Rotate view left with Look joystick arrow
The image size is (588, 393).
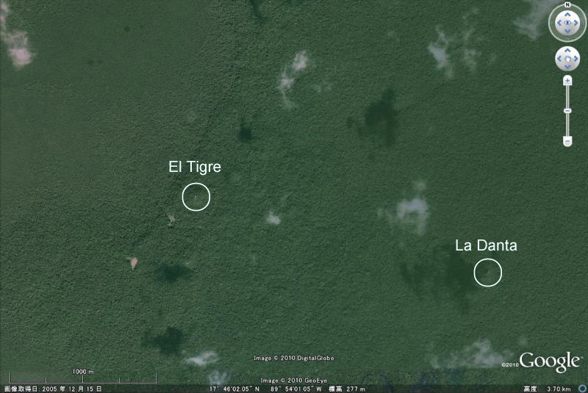tap(558, 23)
